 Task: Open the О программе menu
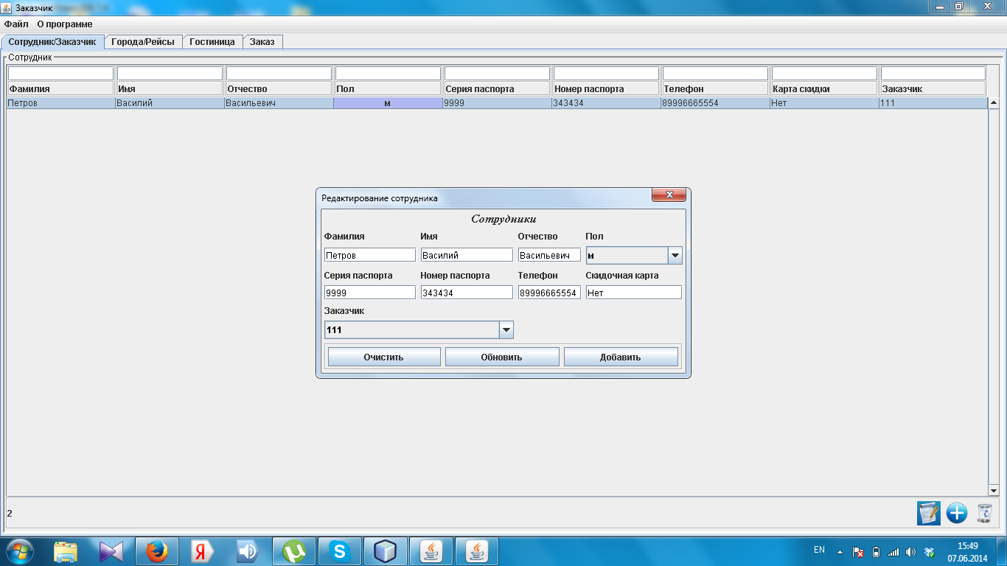[x=65, y=24]
